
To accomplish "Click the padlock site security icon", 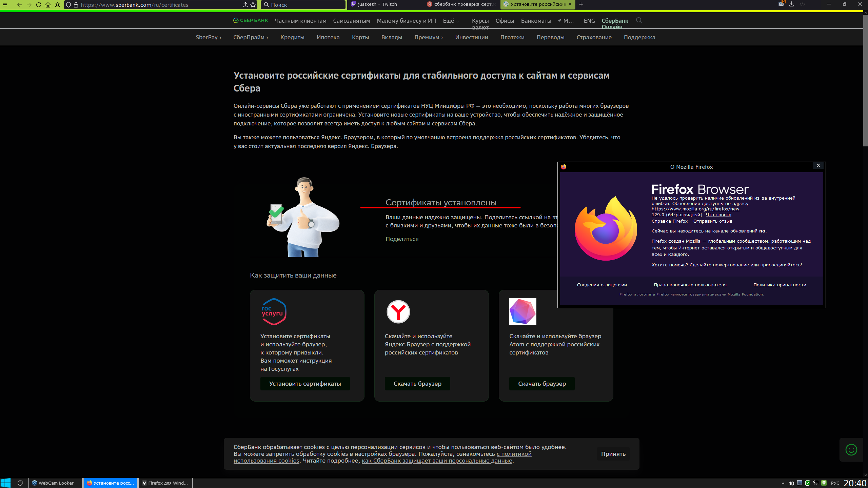I will coord(76,5).
